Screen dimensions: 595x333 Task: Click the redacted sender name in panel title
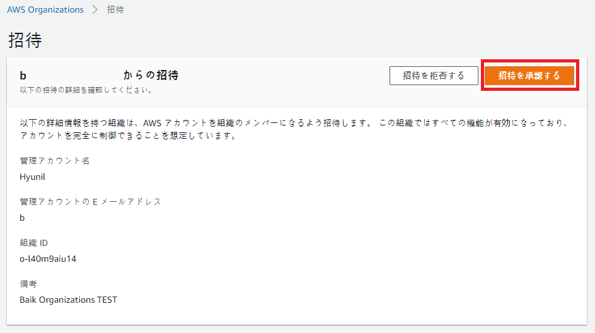point(23,76)
